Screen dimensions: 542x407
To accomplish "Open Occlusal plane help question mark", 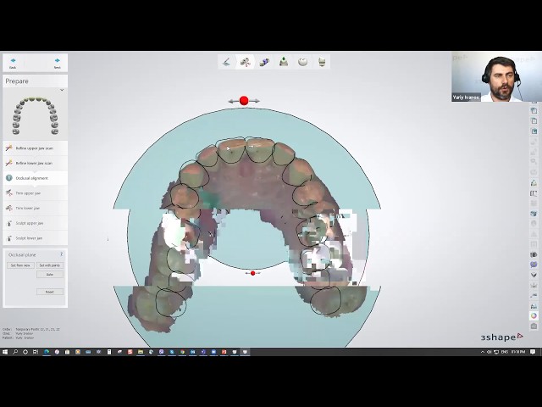I will 62,254.
